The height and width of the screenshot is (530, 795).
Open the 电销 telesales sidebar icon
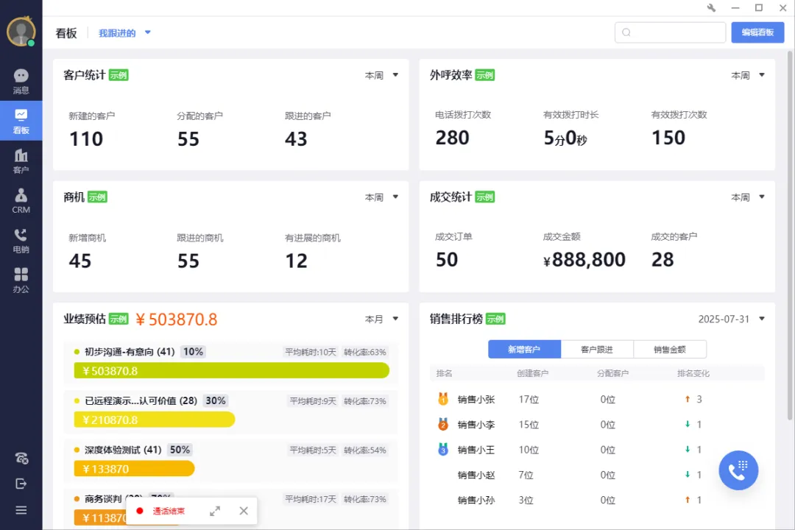point(21,241)
